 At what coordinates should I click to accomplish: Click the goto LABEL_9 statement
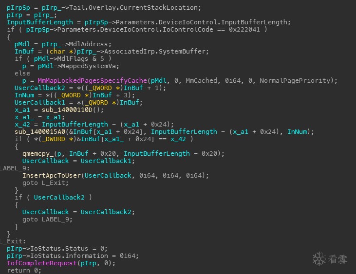pos(47,219)
